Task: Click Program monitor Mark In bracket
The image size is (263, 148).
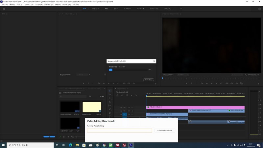Action: pyautogui.click(x=191, y=84)
